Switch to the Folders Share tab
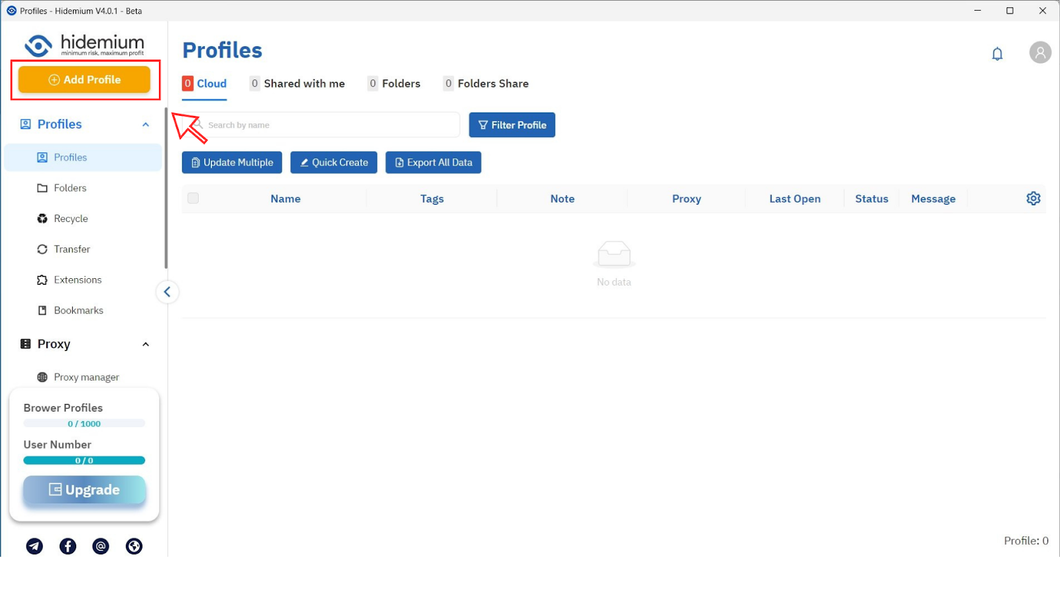The image size is (1060, 596). 486,83
